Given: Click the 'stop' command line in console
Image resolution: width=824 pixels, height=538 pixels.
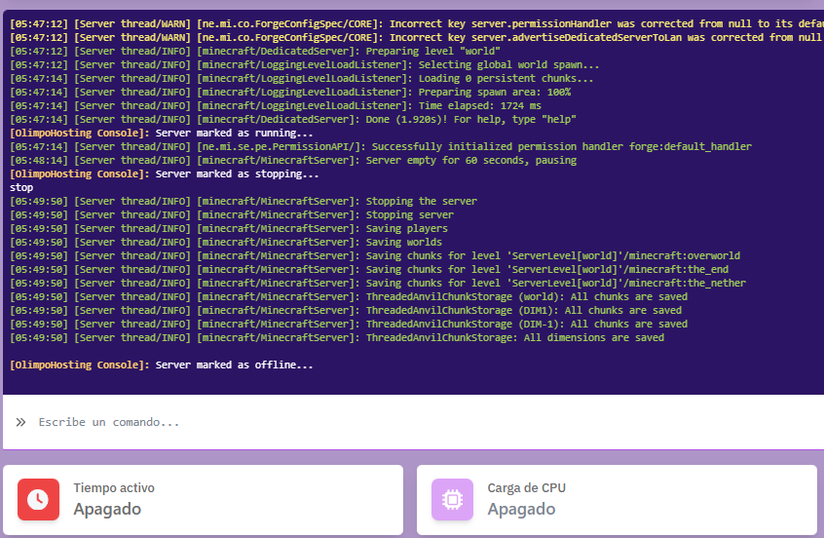Looking at the screenshot, I should [20, 187].
